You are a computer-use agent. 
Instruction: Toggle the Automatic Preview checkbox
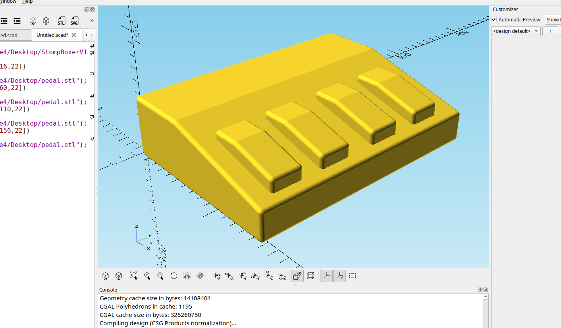click(x=494, y=19)
